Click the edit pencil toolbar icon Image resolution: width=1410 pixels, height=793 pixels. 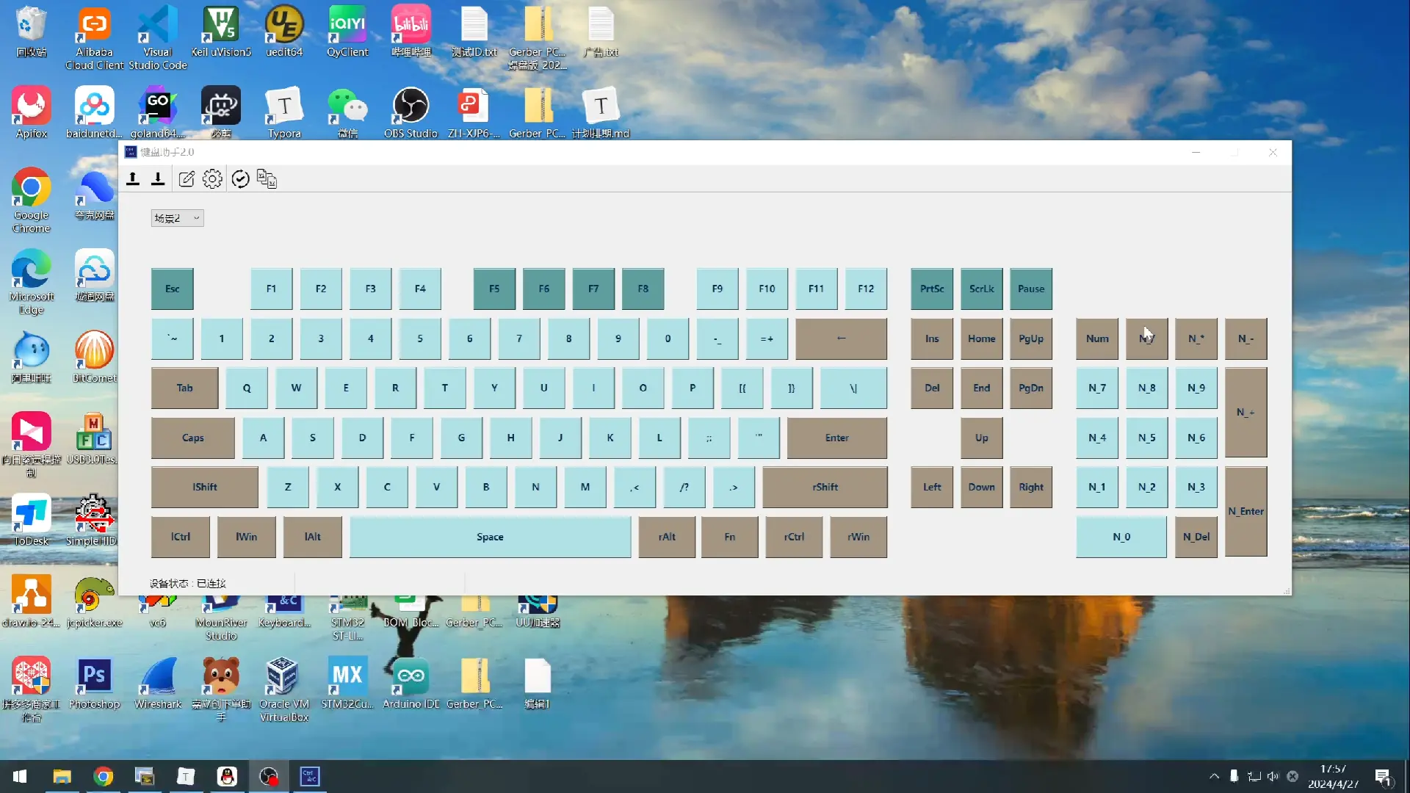click(187, 178)
